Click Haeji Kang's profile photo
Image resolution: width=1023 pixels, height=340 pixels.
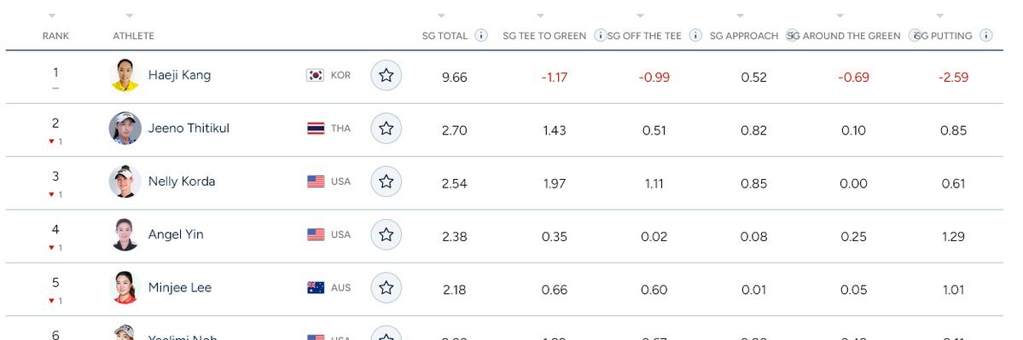click(125, 75)
